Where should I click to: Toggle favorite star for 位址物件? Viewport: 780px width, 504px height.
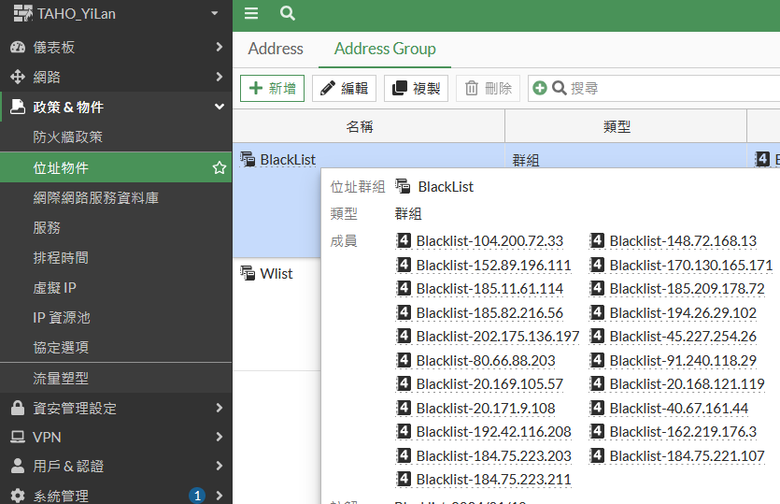coord(220,168)
